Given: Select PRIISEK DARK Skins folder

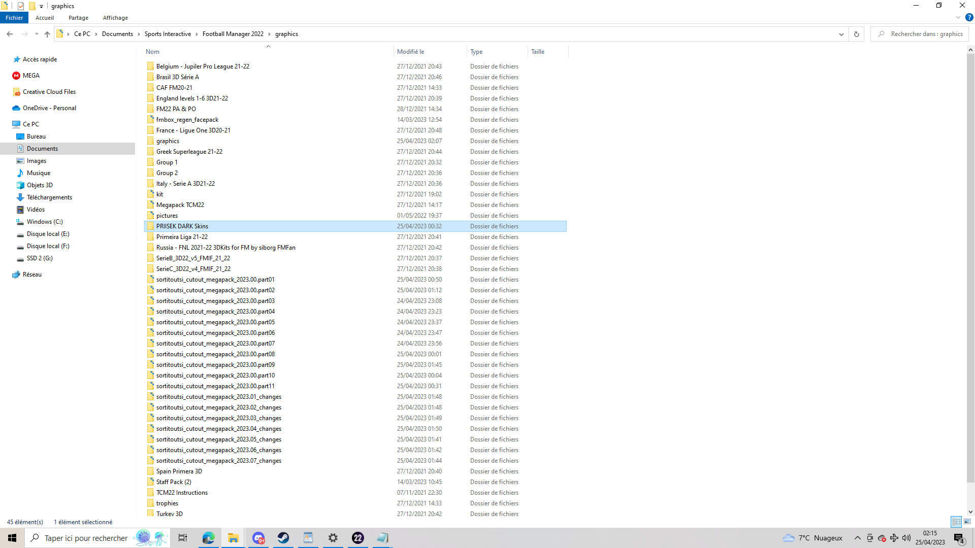Looking at the screenshot, I should pos(355,226).
